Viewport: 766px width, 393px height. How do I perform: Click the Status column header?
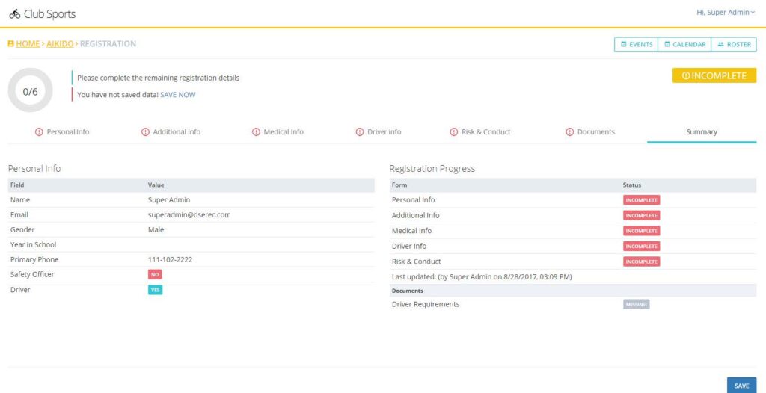pyautogui.click(x=631, y=185)
